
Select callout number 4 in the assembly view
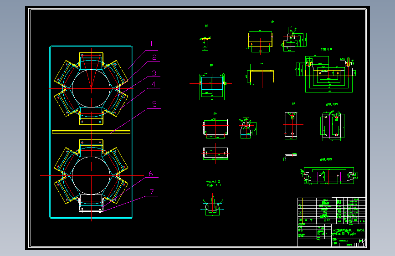tap(154, 84)
